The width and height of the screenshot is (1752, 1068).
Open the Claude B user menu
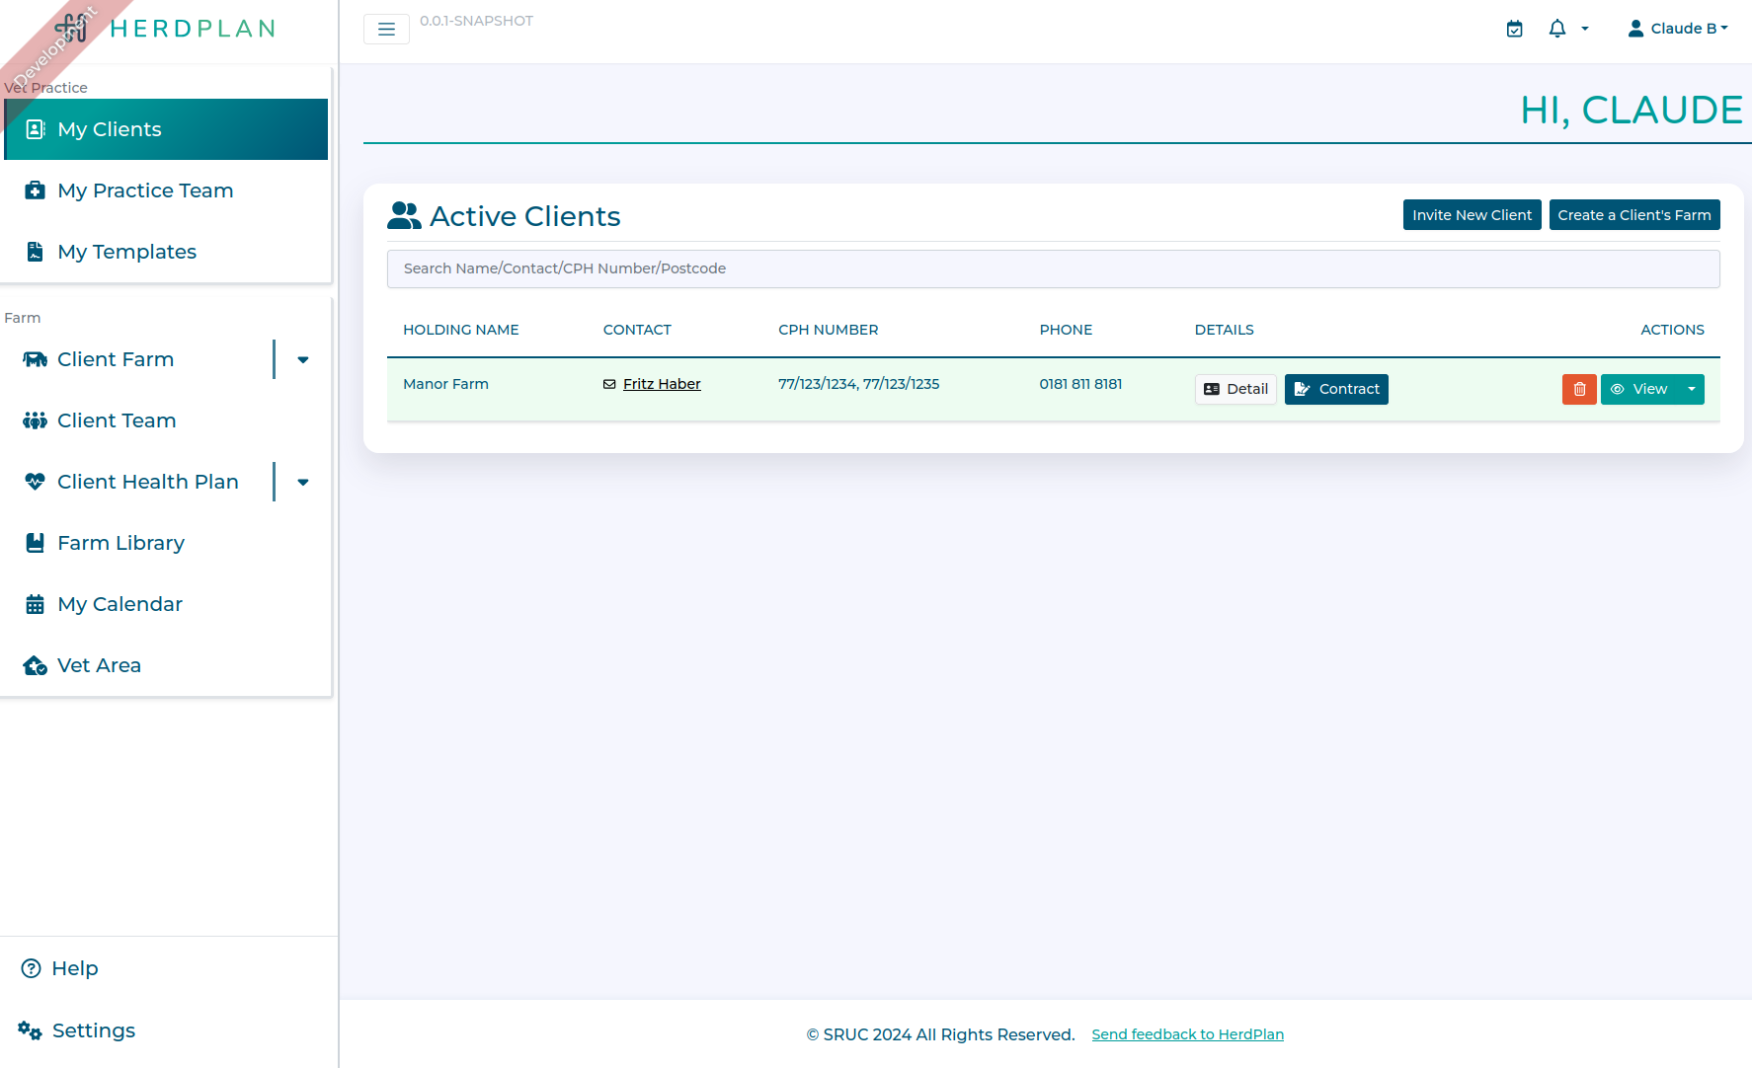(1678, 29)
